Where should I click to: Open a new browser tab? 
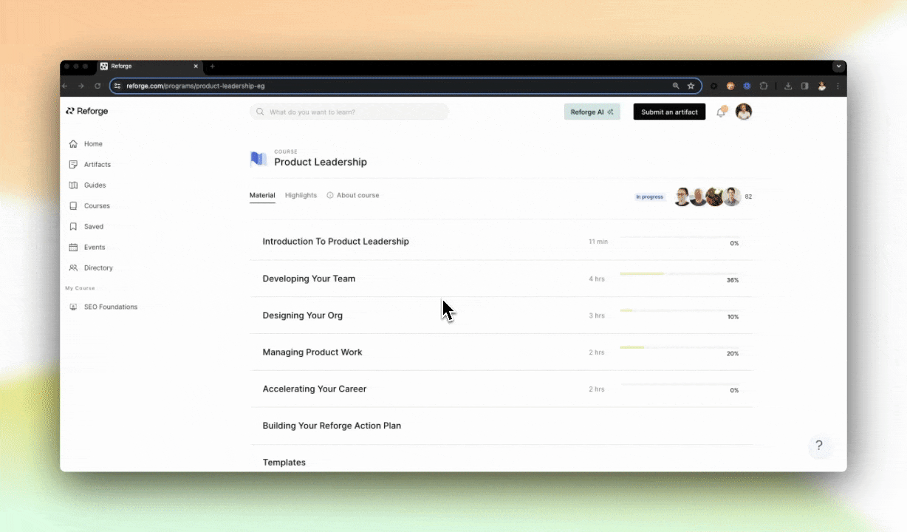[x=212, y=66]
